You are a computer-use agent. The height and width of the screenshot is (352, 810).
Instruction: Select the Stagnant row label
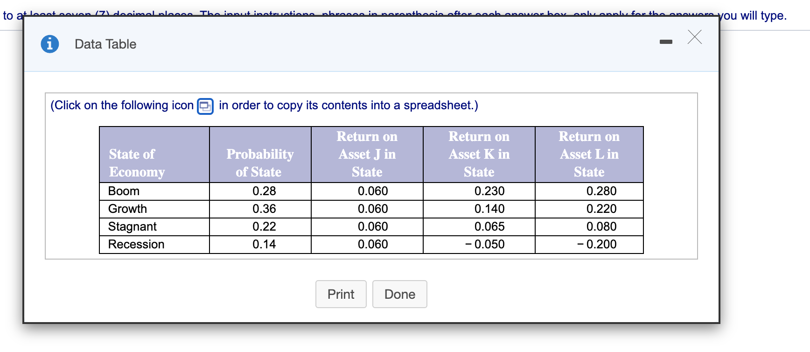(x=132, y=227)
